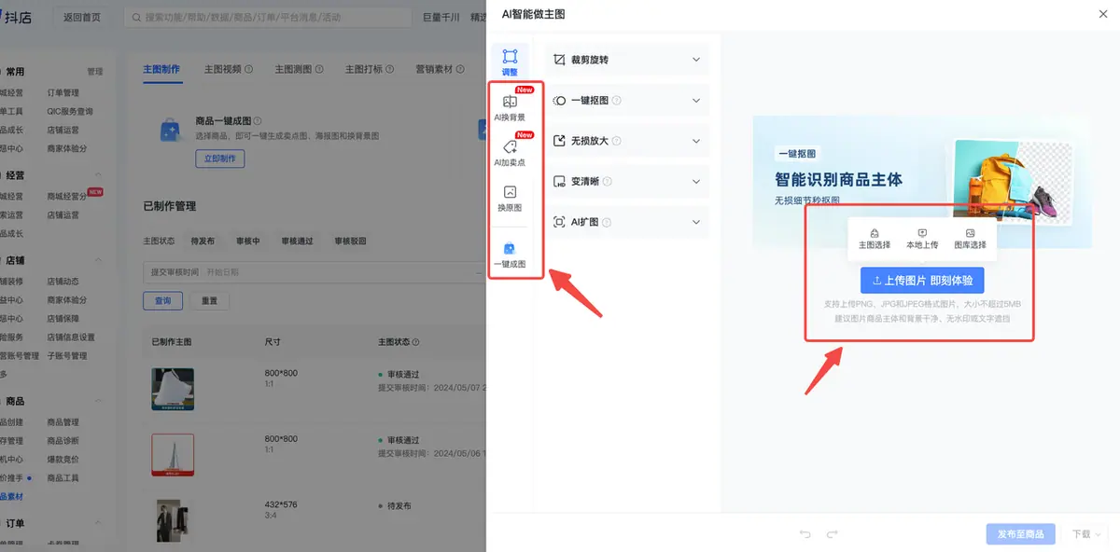Screen dimensions: 1120x552
Task: Open the AI换背景 tool
Action: (x=510, y=107)
